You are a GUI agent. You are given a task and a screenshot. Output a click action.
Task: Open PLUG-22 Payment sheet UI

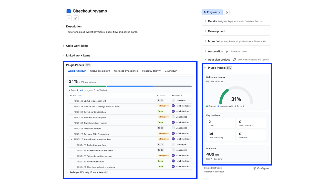(90, 162)
